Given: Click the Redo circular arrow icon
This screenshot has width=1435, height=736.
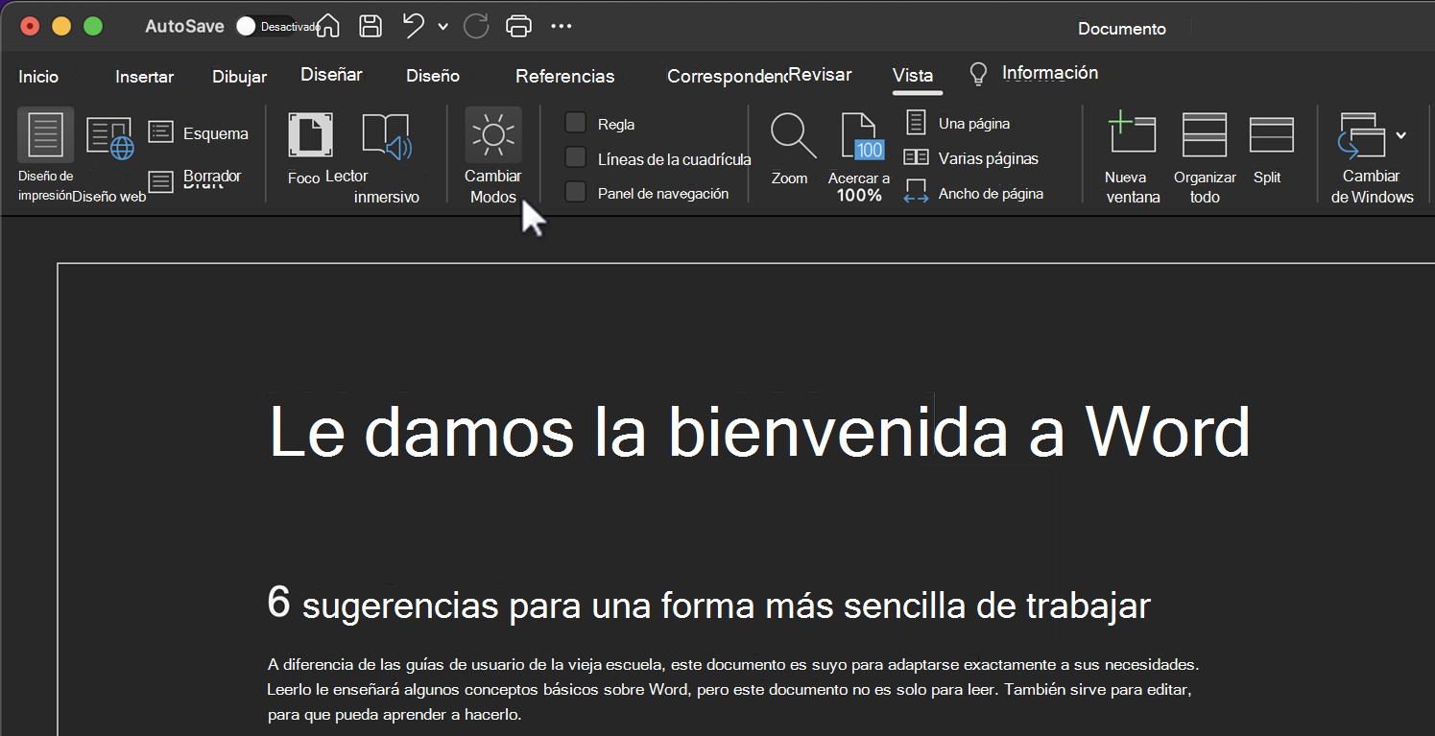Looking at the screenshot, I should [476, 26].
